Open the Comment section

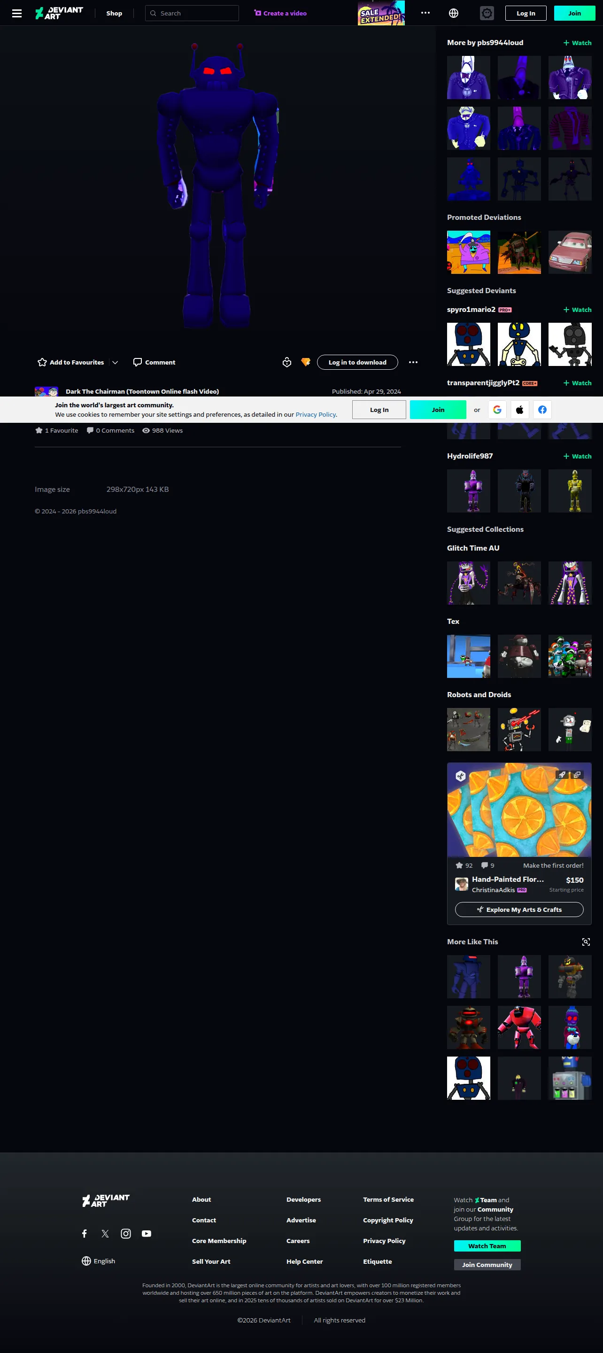[155, 362]
